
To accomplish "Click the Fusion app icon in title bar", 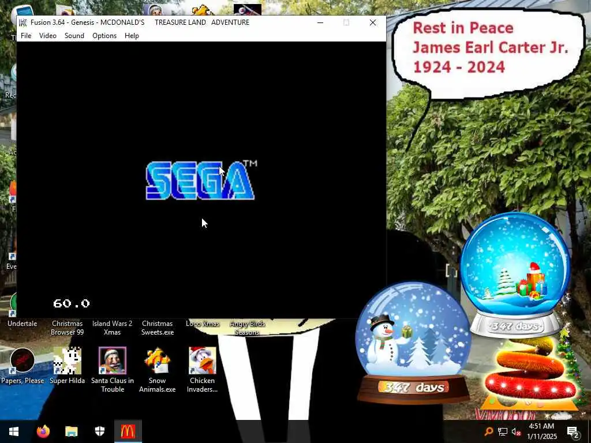I will tap(23, 22).
